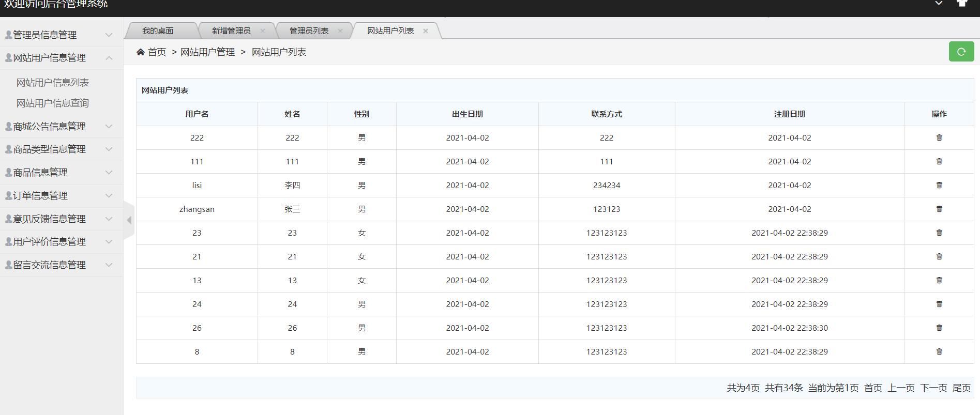Select name cell 李四
The image size is (980, 415).
click(292, 186)
